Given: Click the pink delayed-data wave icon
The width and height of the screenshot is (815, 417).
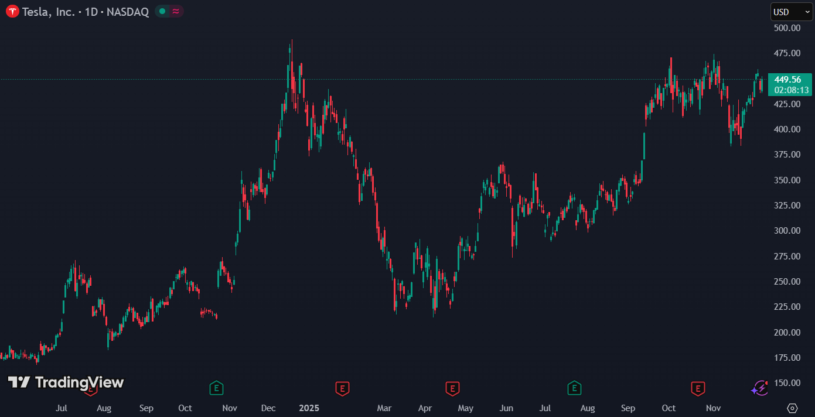Looking at the screenshot, I should 176,11.
